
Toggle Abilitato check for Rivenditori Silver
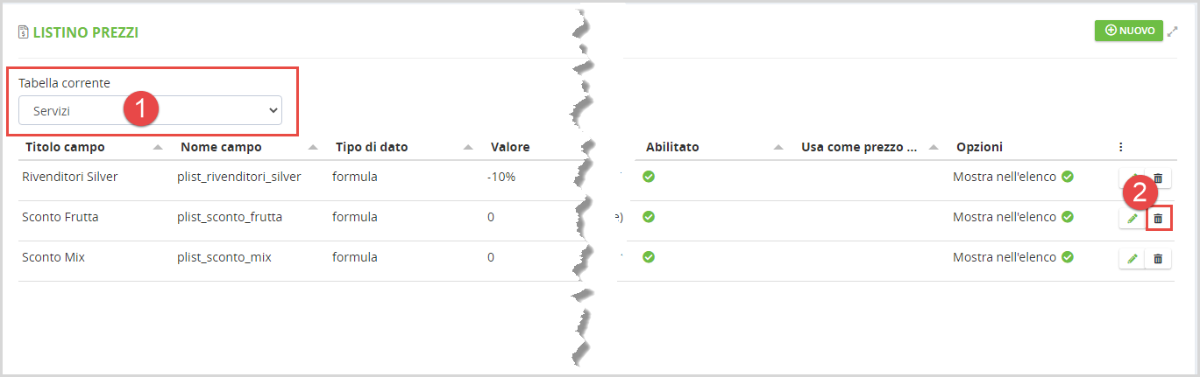click(649, 177)
